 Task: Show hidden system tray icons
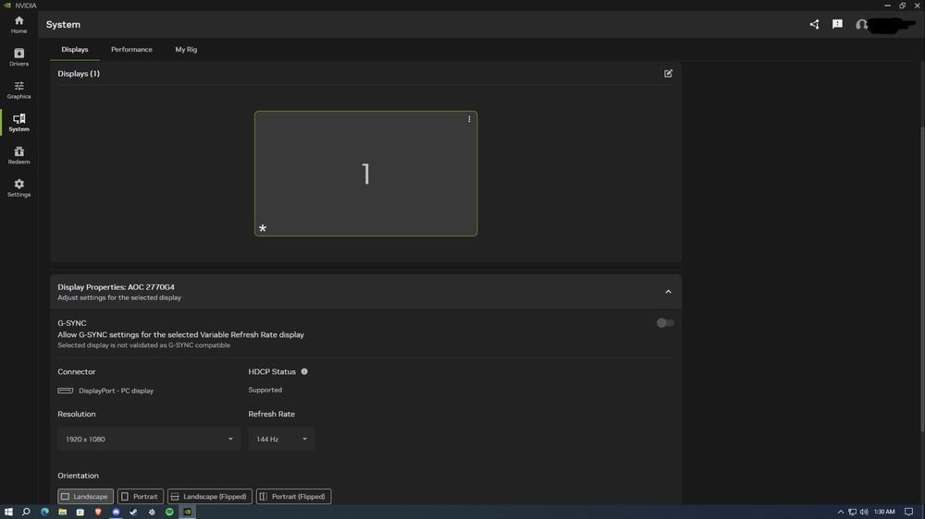click(841, 512)
